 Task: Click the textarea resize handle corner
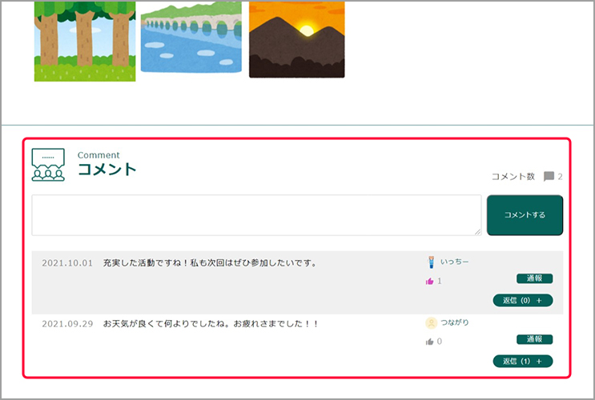[477, 232]
